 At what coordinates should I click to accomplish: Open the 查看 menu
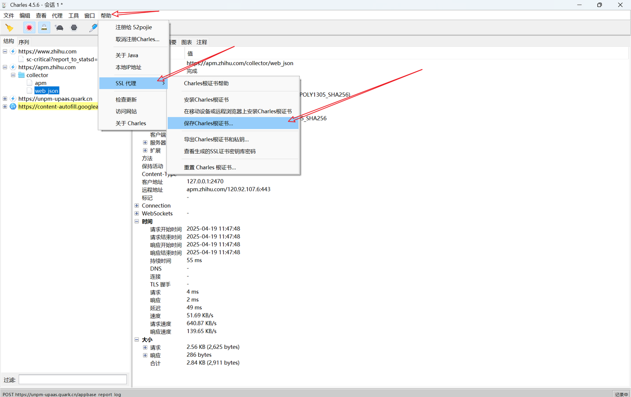tap(41, 15)
